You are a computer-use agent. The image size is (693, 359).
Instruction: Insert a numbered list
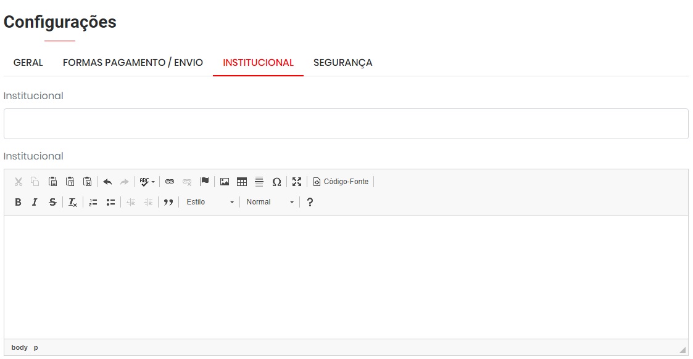93,202
